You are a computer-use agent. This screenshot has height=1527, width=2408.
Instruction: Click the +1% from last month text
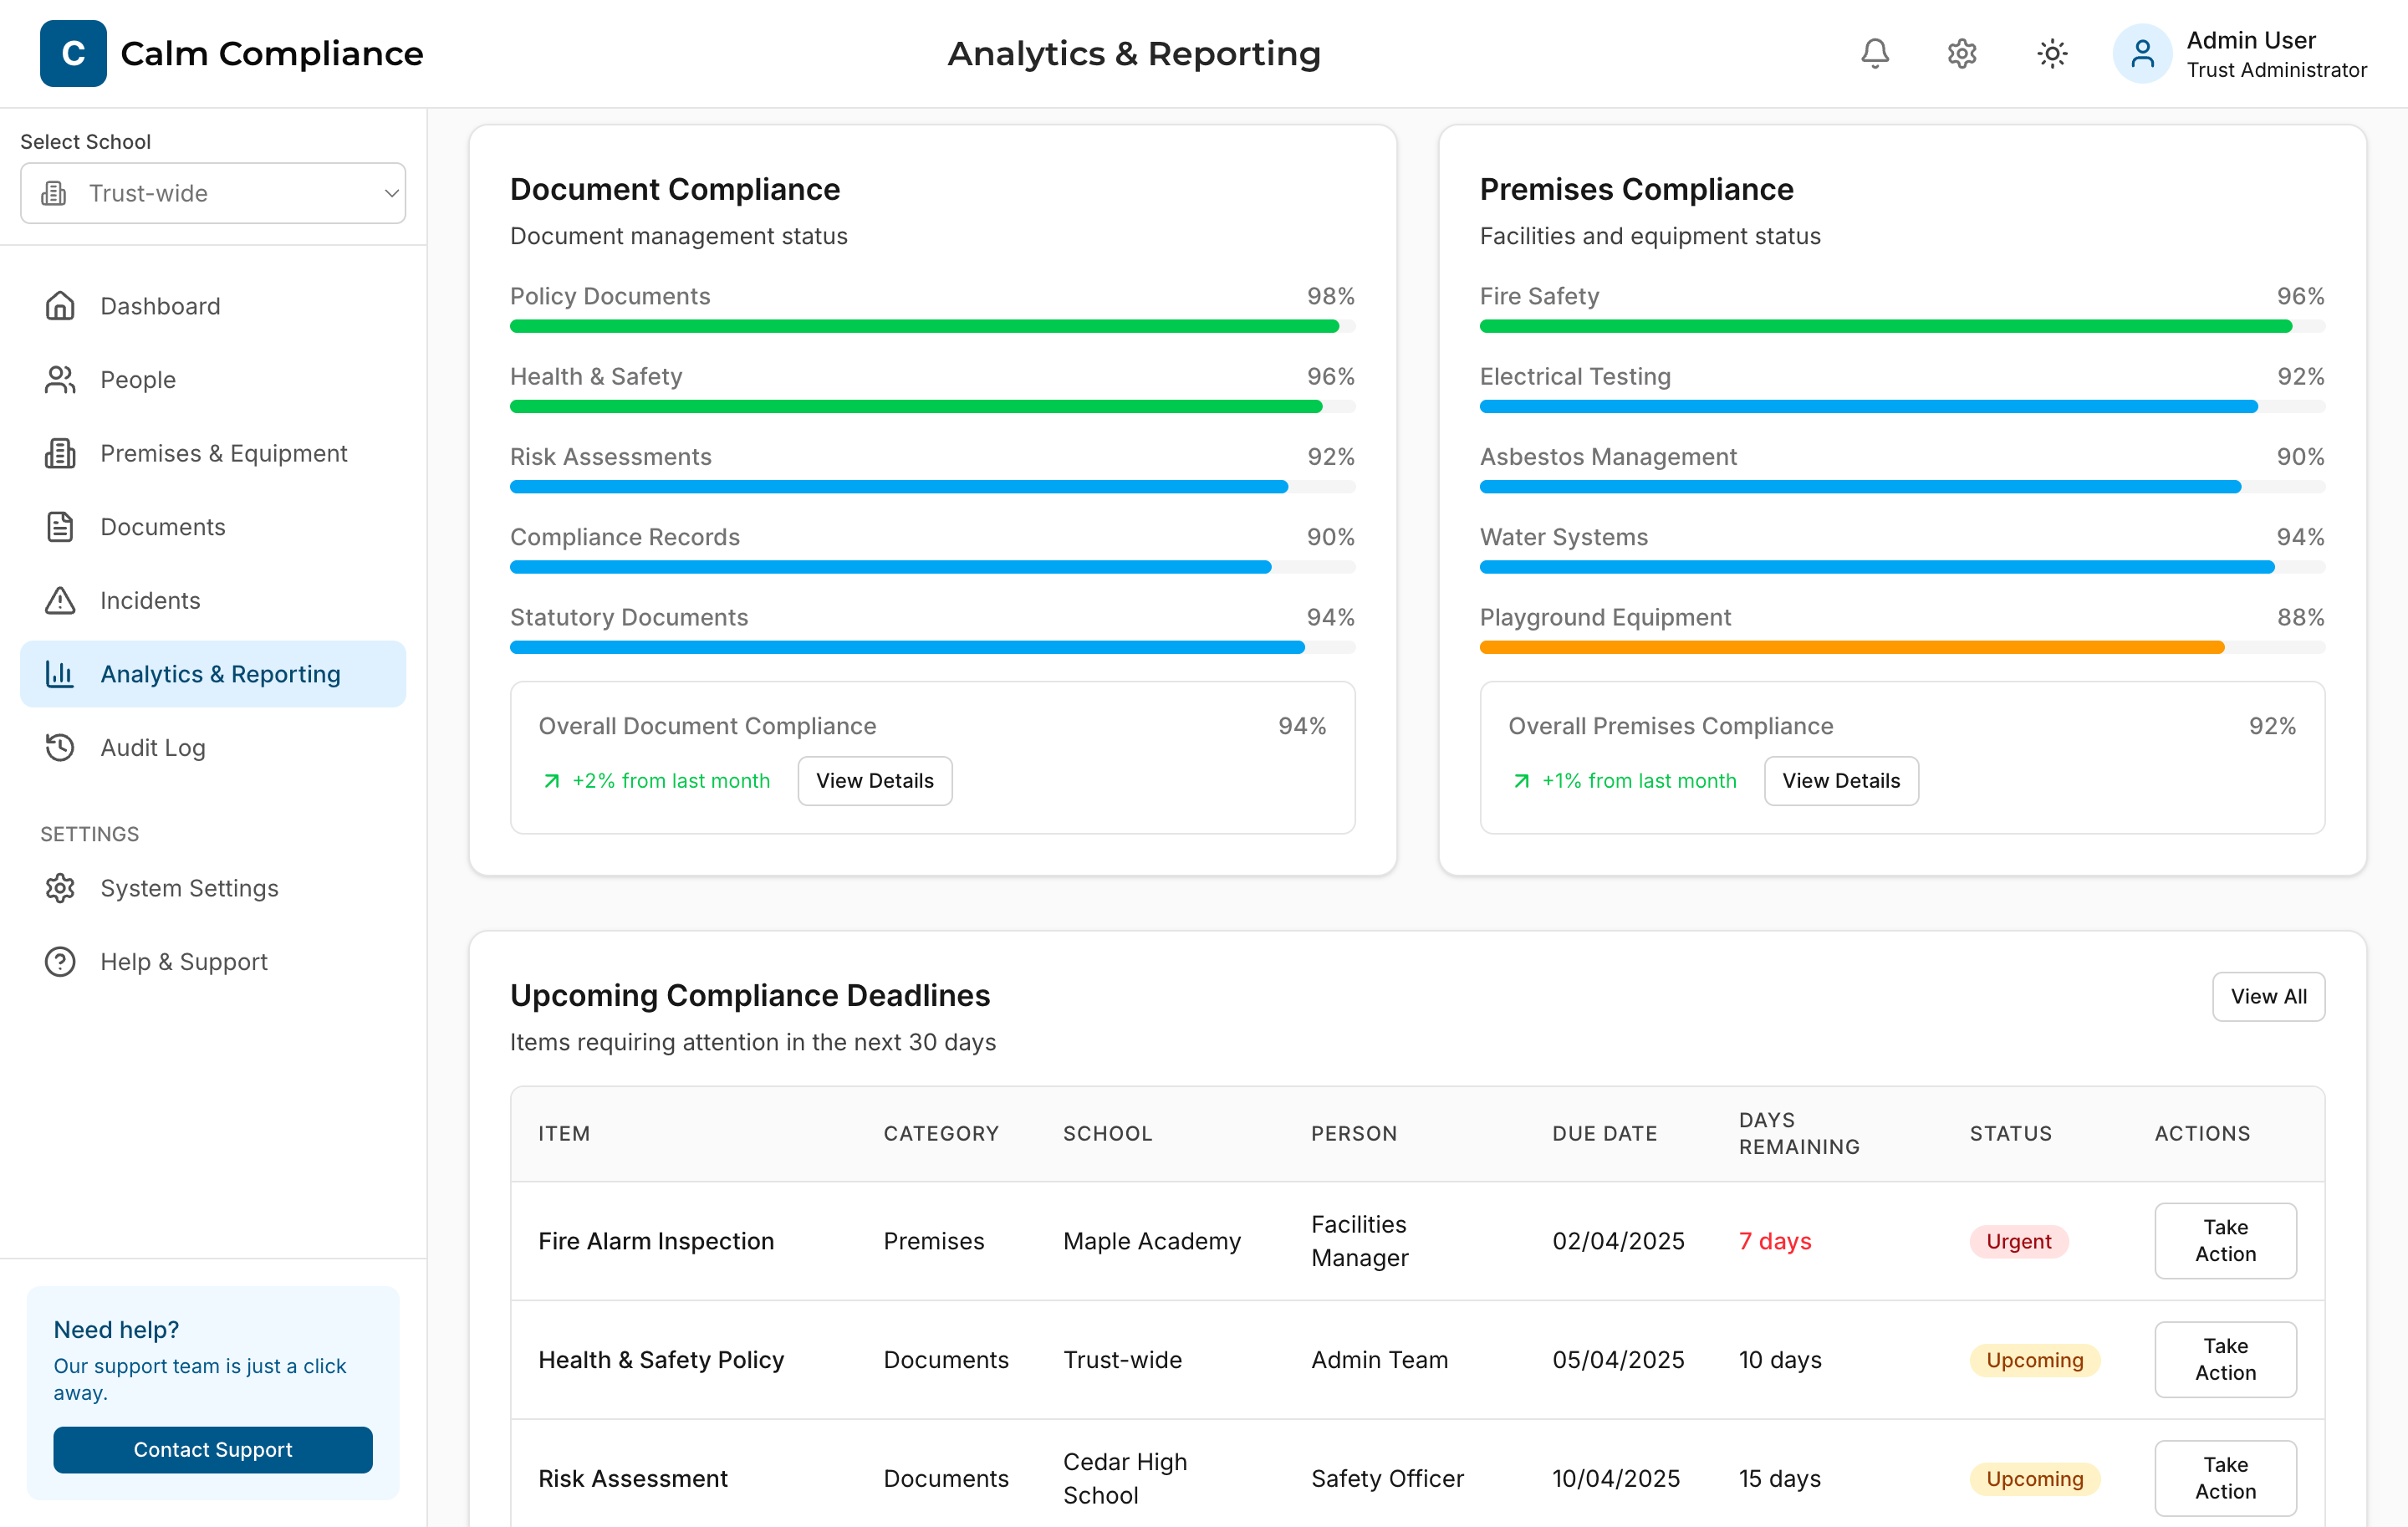pyautogui.click(x=1639, y=781)
